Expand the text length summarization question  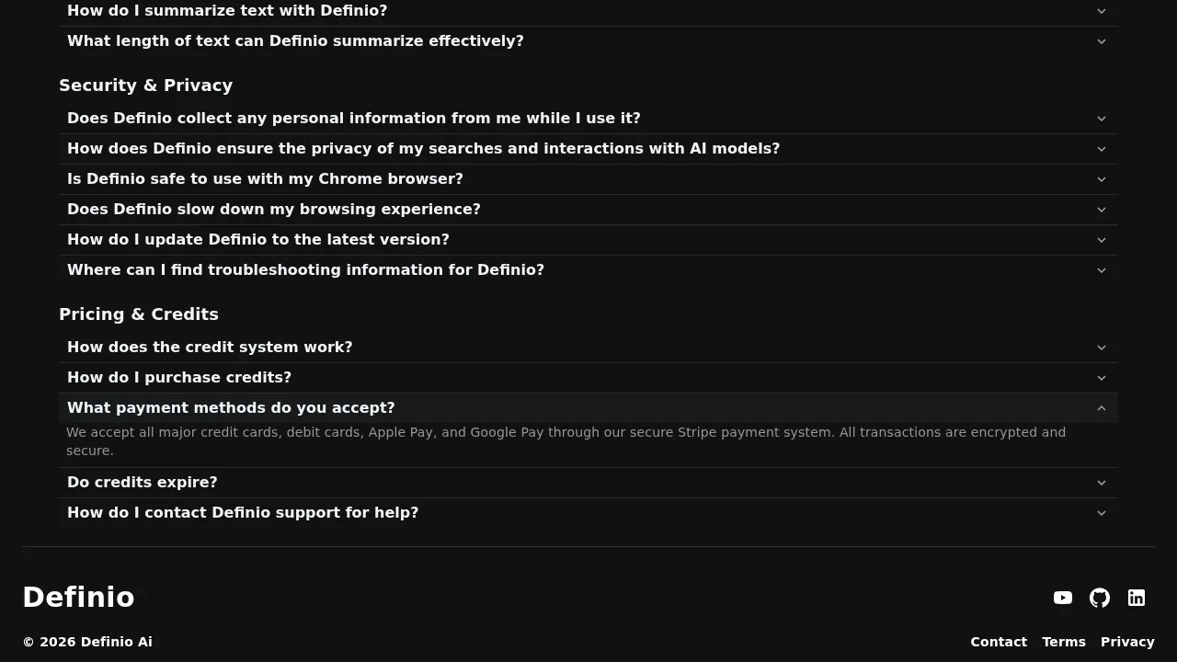pos(588,40)
